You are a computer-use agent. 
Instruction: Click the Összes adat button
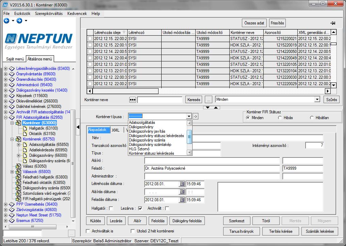(x=254, y=23)
